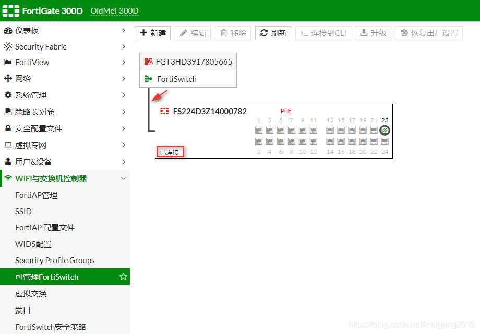The image size is (480, 334).
Task: Click the 网络 cross-arrows icon
Action: 8,78
